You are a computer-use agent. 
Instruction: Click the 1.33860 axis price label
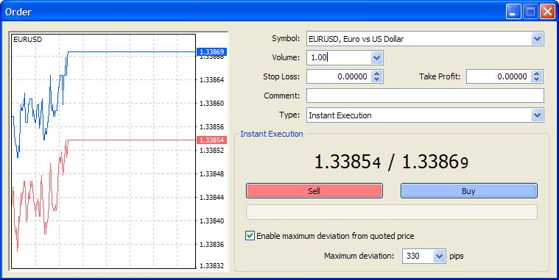(212, 103)
